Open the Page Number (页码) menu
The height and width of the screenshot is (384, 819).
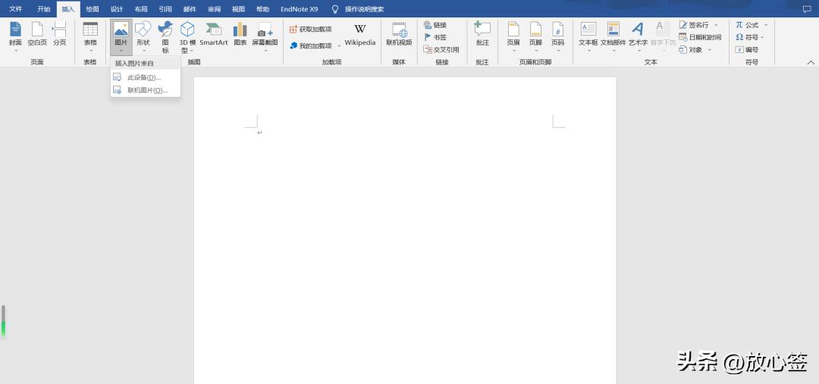[558, 36]
